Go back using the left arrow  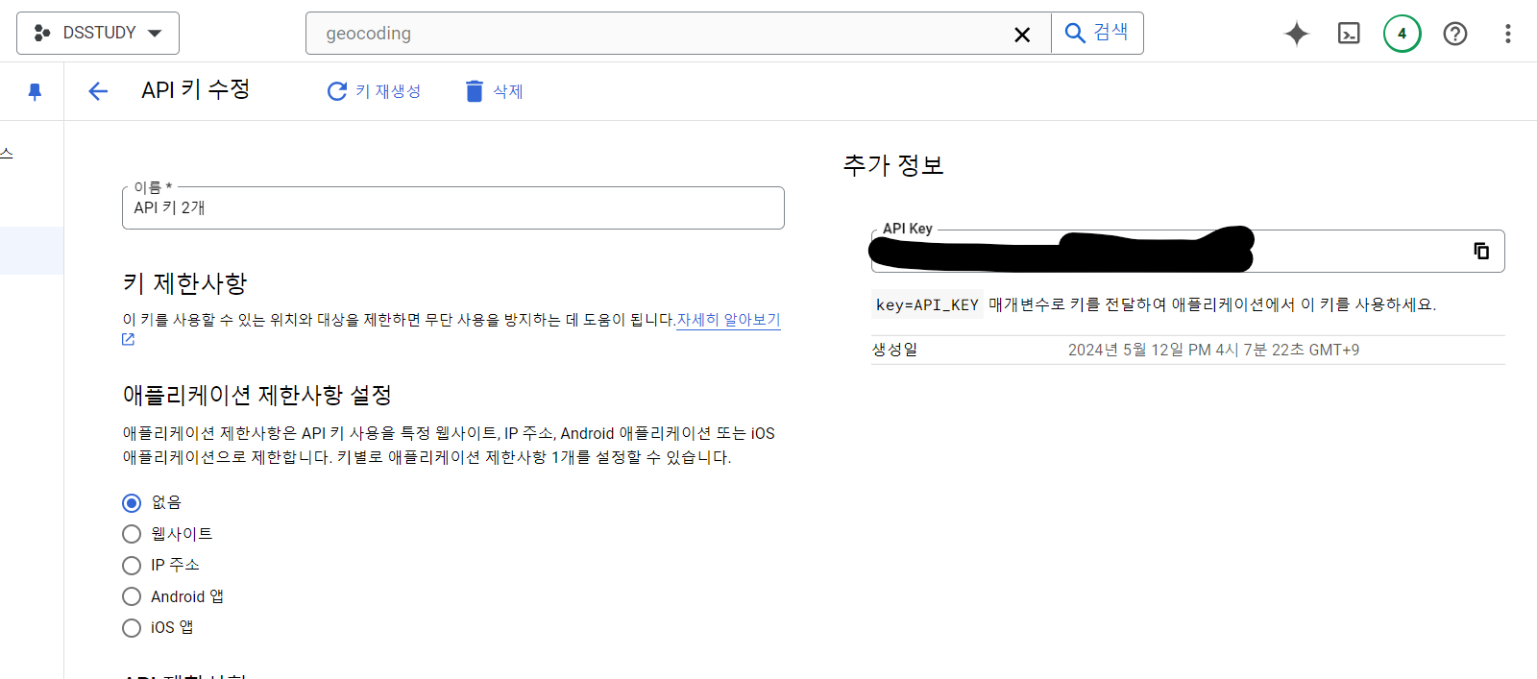click(97, 91)
